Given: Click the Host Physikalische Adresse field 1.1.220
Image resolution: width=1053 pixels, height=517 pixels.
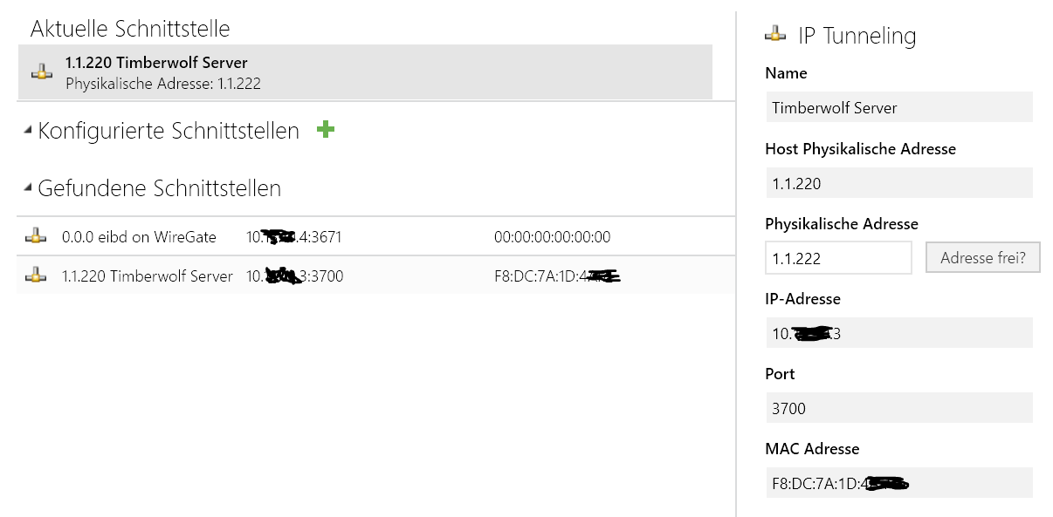Looking at the screenshot, I should click(898, 183).
